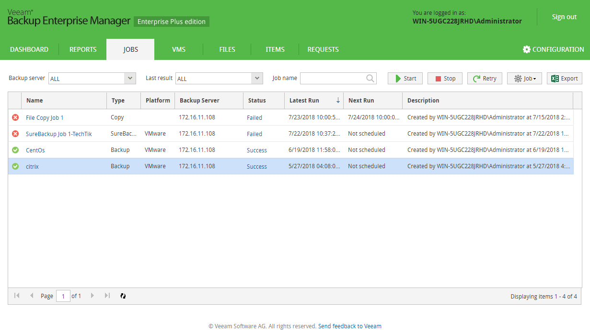Click the search magnifier in Job name field
590x334 pixels.
point(370,79)
